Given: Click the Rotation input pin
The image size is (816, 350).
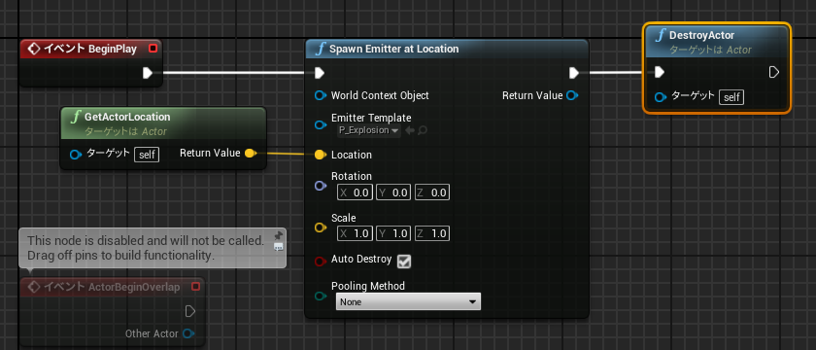Looking at the screenshot, I should [321, 186].
